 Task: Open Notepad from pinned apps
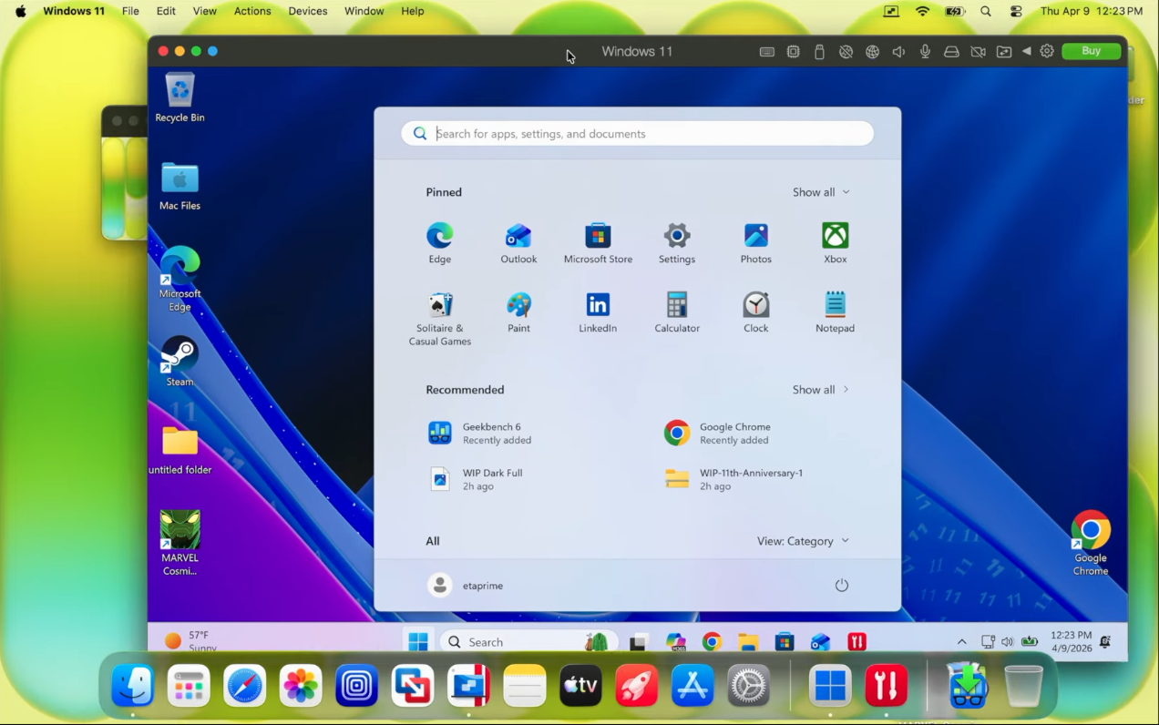pyautogui.click(x=836, y=312)
